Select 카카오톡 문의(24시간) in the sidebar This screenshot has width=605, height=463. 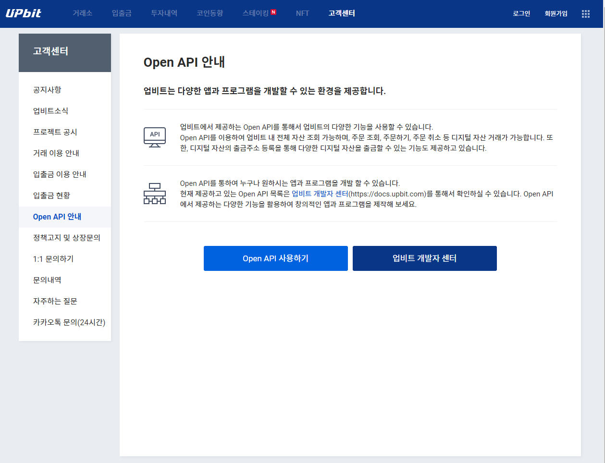(65, 322)
